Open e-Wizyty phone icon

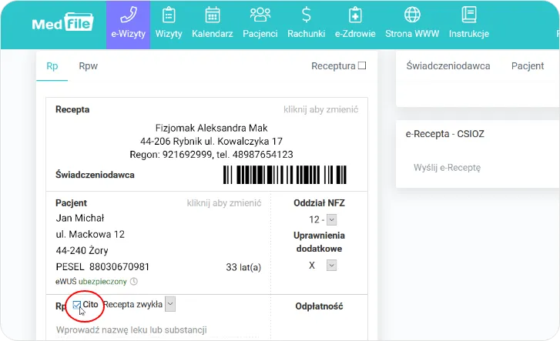(x=128, y=15)
